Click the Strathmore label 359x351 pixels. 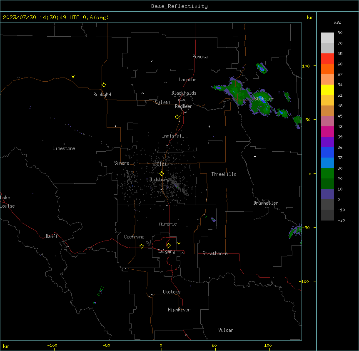tap(215, 253)
